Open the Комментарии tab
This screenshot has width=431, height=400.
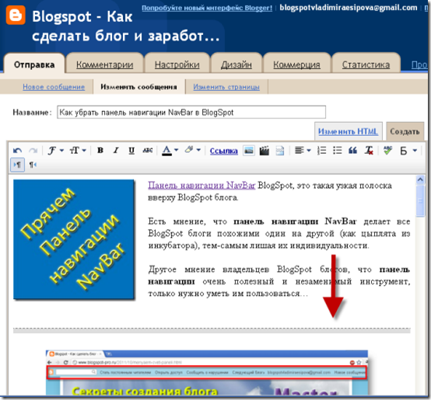click(105, 64)
